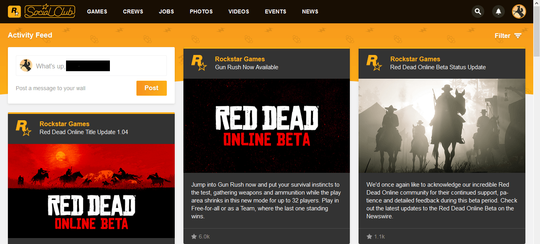Click avatar beside What's up field
The image size is (540, 244).
pyautogui.click(x=26, y=66)
